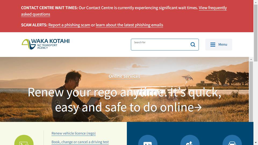258x145 pixels.
Task: Open the hamburger Menu icon
Action: (x=213, y=45)
